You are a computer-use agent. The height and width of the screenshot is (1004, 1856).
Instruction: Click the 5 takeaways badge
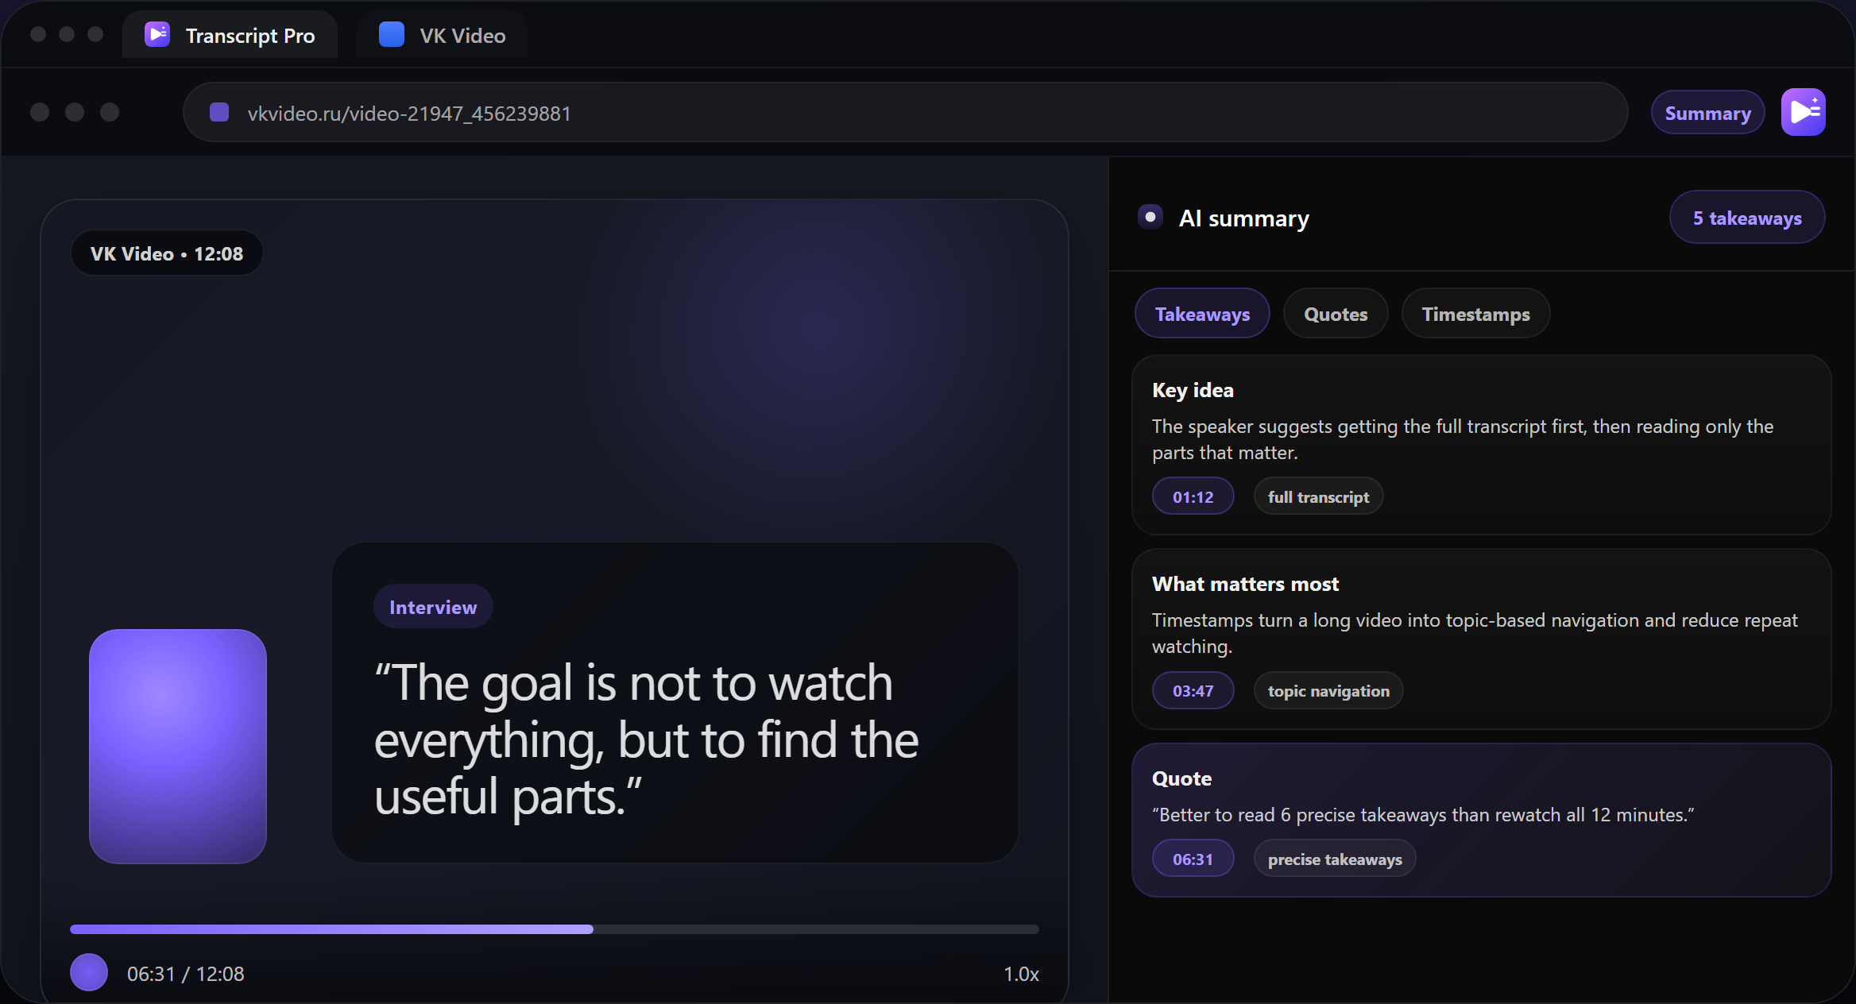tap(1746, 218)
